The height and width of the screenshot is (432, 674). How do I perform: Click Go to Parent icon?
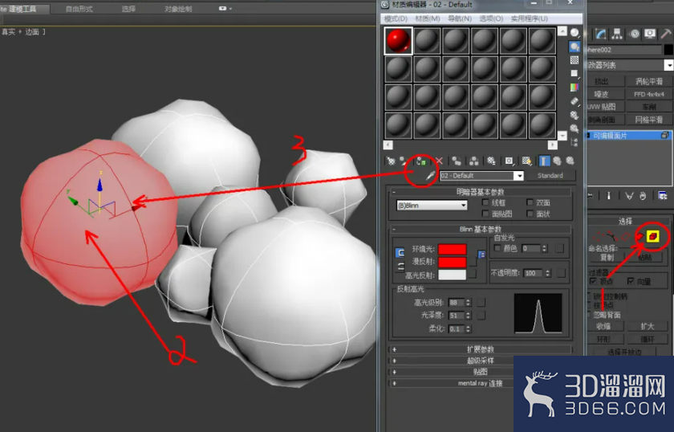coord(557,161)
